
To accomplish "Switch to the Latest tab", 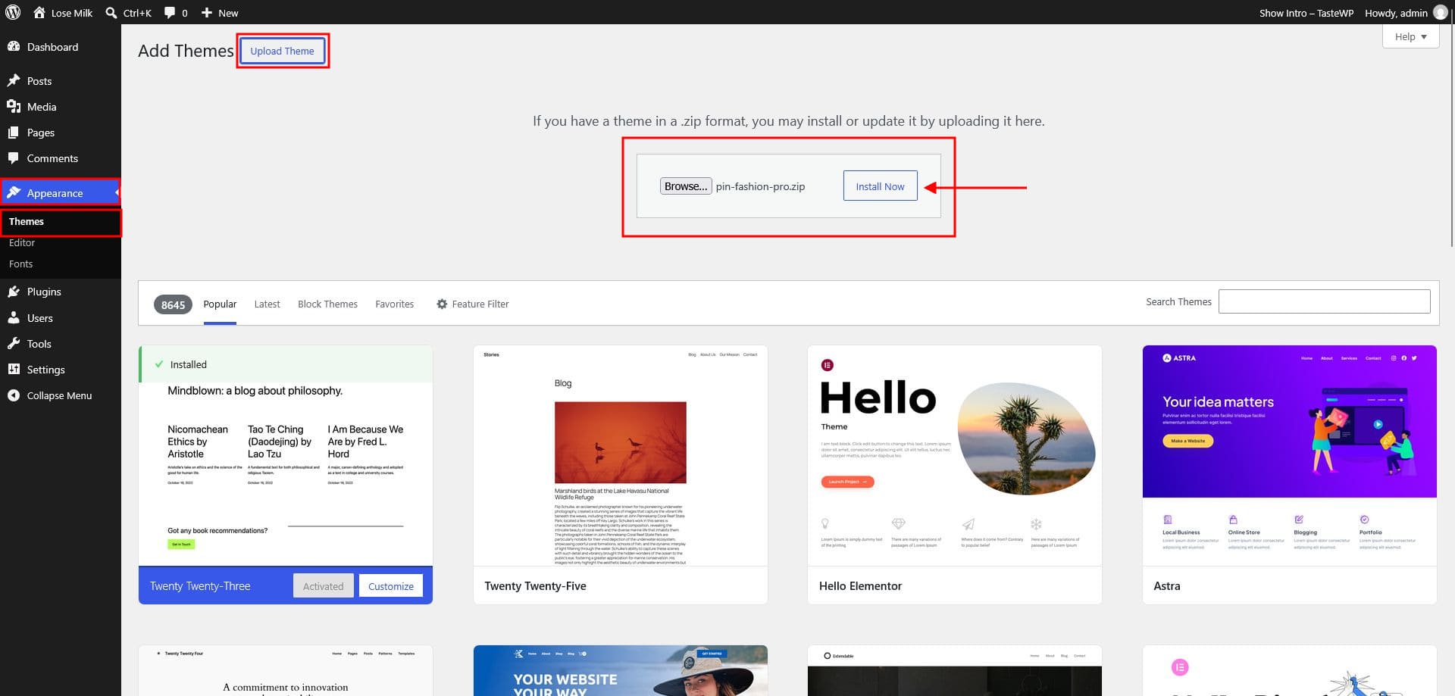I will [267, 304].
